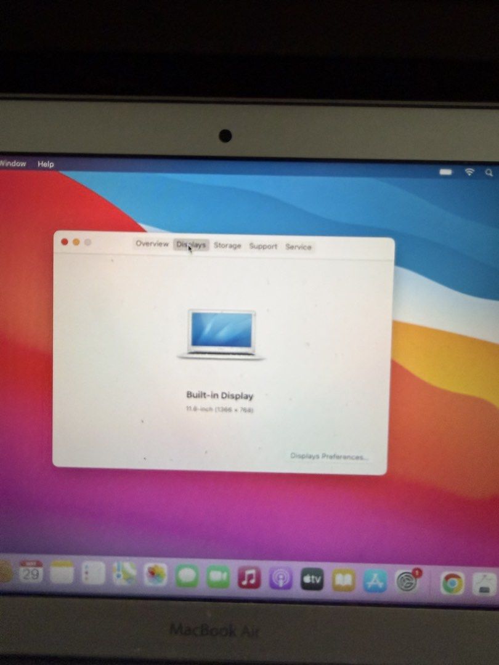
Task: Launch FaceTime from the Dock
Action: [x=218, y=577]
